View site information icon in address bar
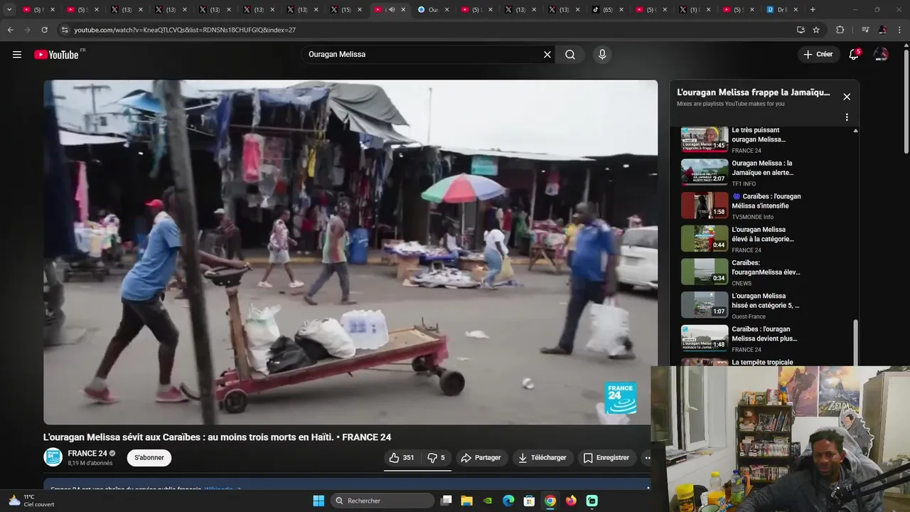Viewport: 910px width, 512px height. coord(65,30)
